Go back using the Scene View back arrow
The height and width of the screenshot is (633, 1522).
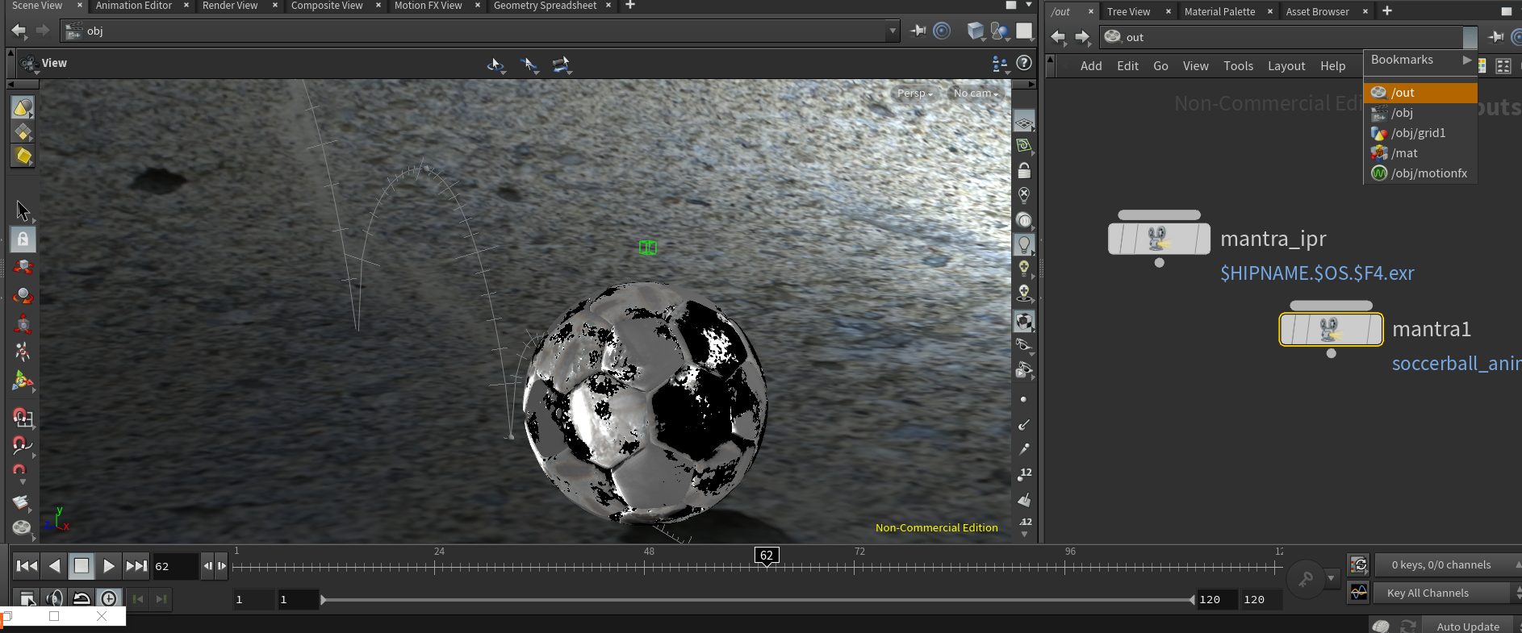point(19,31)
